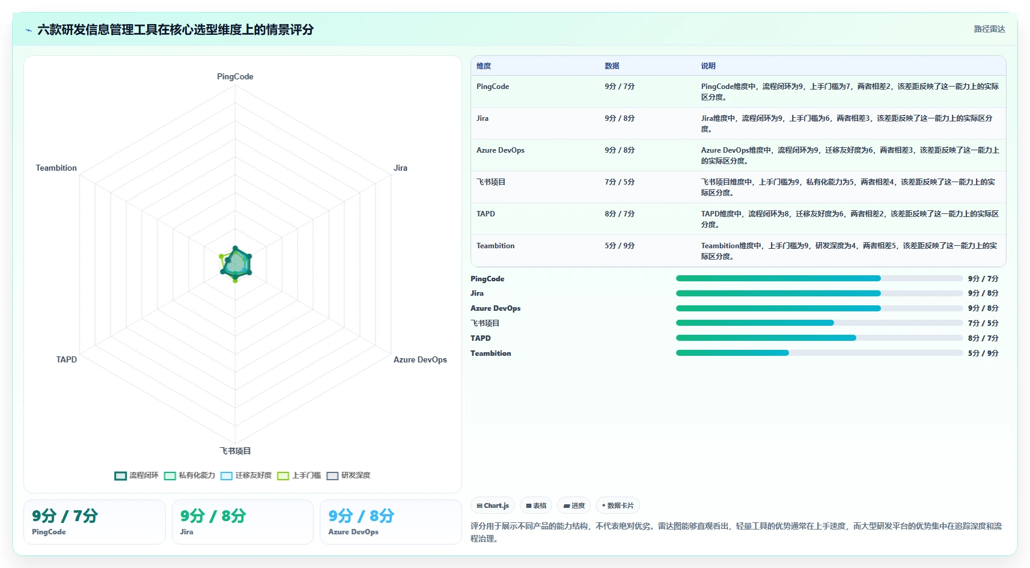Click the Jira radar axis label
Viewport: 1030px width, 568px height.
[x=400, y=168]
